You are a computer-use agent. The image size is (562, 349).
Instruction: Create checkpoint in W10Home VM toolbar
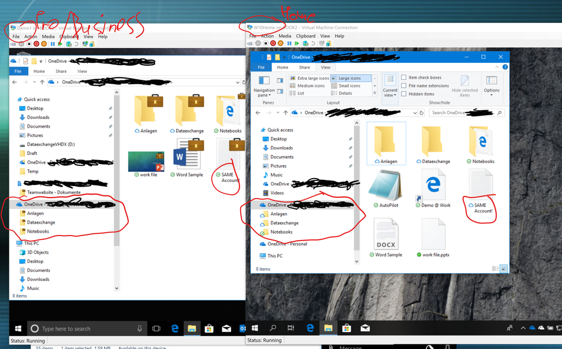(305, 43)
